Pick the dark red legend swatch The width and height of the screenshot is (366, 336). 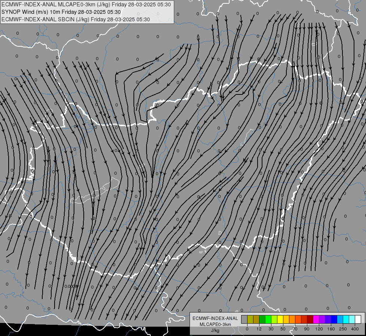(310, 320)
